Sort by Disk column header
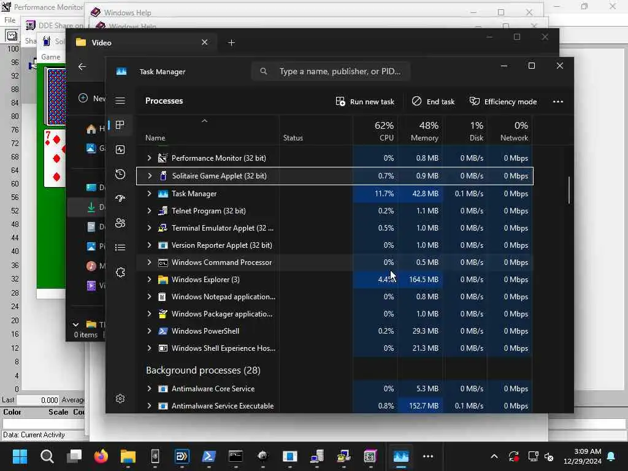The width and height of the screenshot is (628, 471). [465, 131]
